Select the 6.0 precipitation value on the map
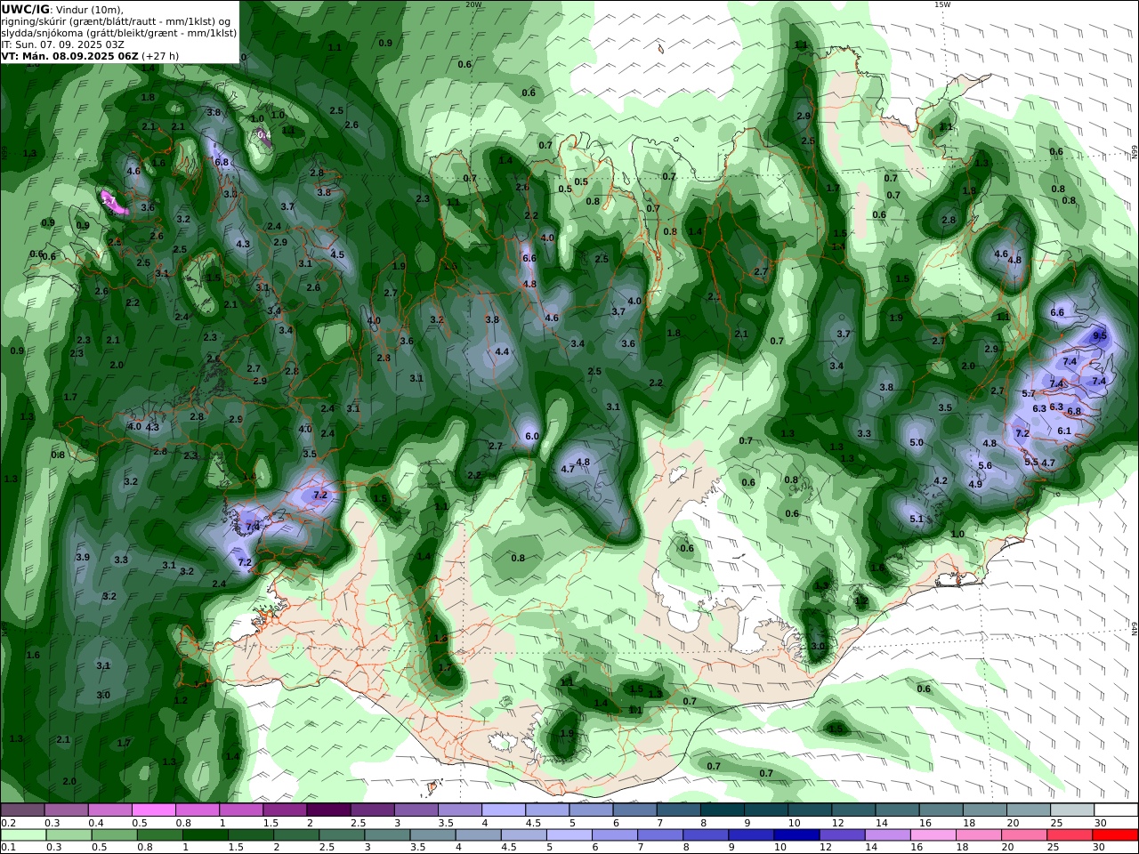The width and height of the screenshot is (1139, 854). coord(532,436)
